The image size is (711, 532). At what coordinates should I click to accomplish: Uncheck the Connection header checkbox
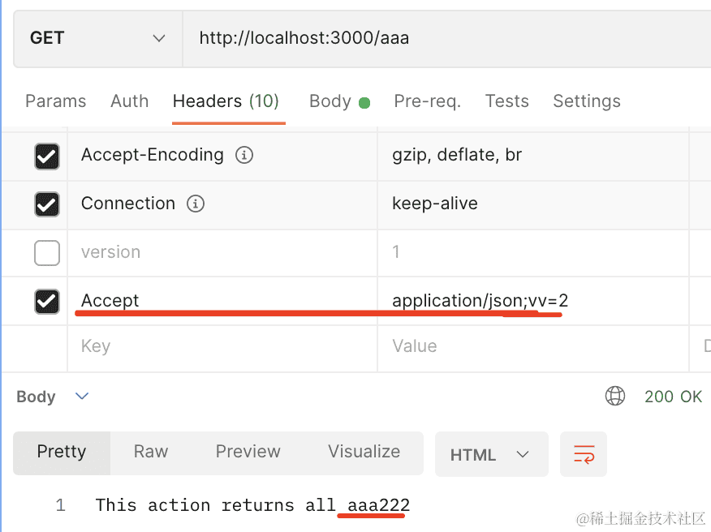47,204
